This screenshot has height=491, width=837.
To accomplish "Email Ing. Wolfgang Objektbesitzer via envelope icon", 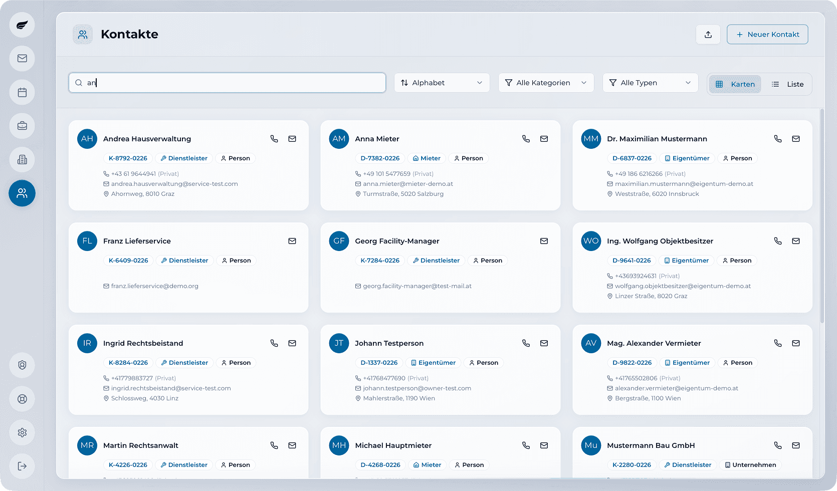I will click(796, 241).
